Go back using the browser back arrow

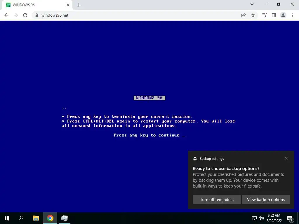[x=6, y=15]
